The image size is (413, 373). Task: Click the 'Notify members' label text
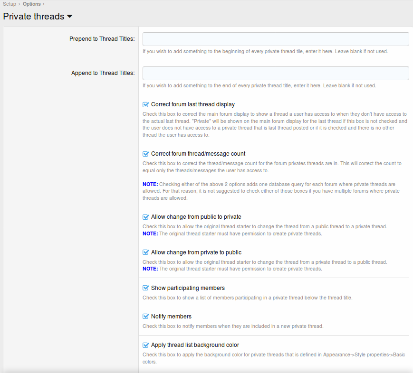(x=171, y=317)
